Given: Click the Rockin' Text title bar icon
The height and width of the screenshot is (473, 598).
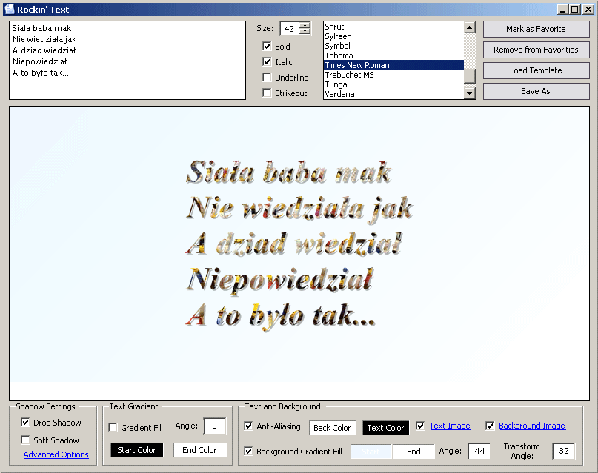Looking at the screenshot, I should point(9,9).
